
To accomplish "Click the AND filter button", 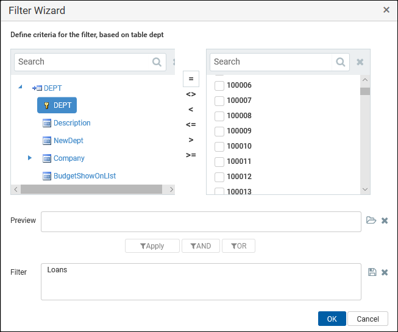I will click(201, 245).
